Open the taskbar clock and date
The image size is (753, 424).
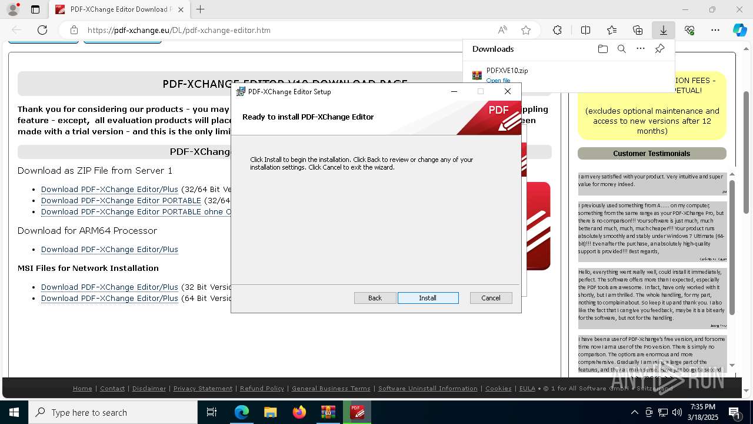[702, 412]
